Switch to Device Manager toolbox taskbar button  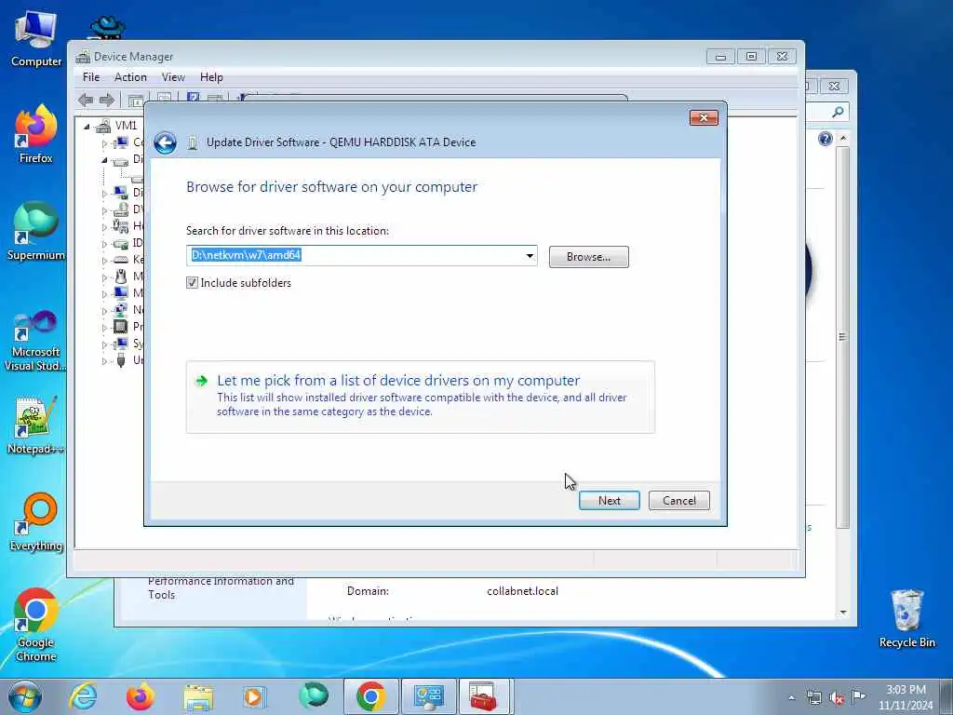click(x=484, y=696)
